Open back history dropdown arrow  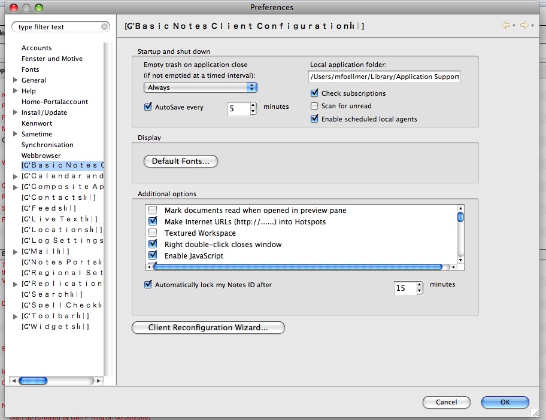point(514,25)
